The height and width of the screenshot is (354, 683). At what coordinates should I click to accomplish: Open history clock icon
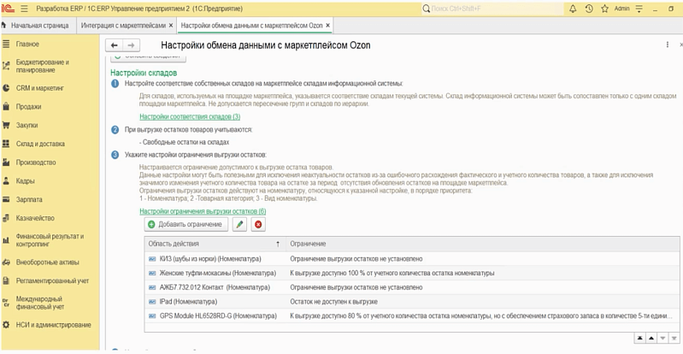pyautogui.click(x=588, y=9)
